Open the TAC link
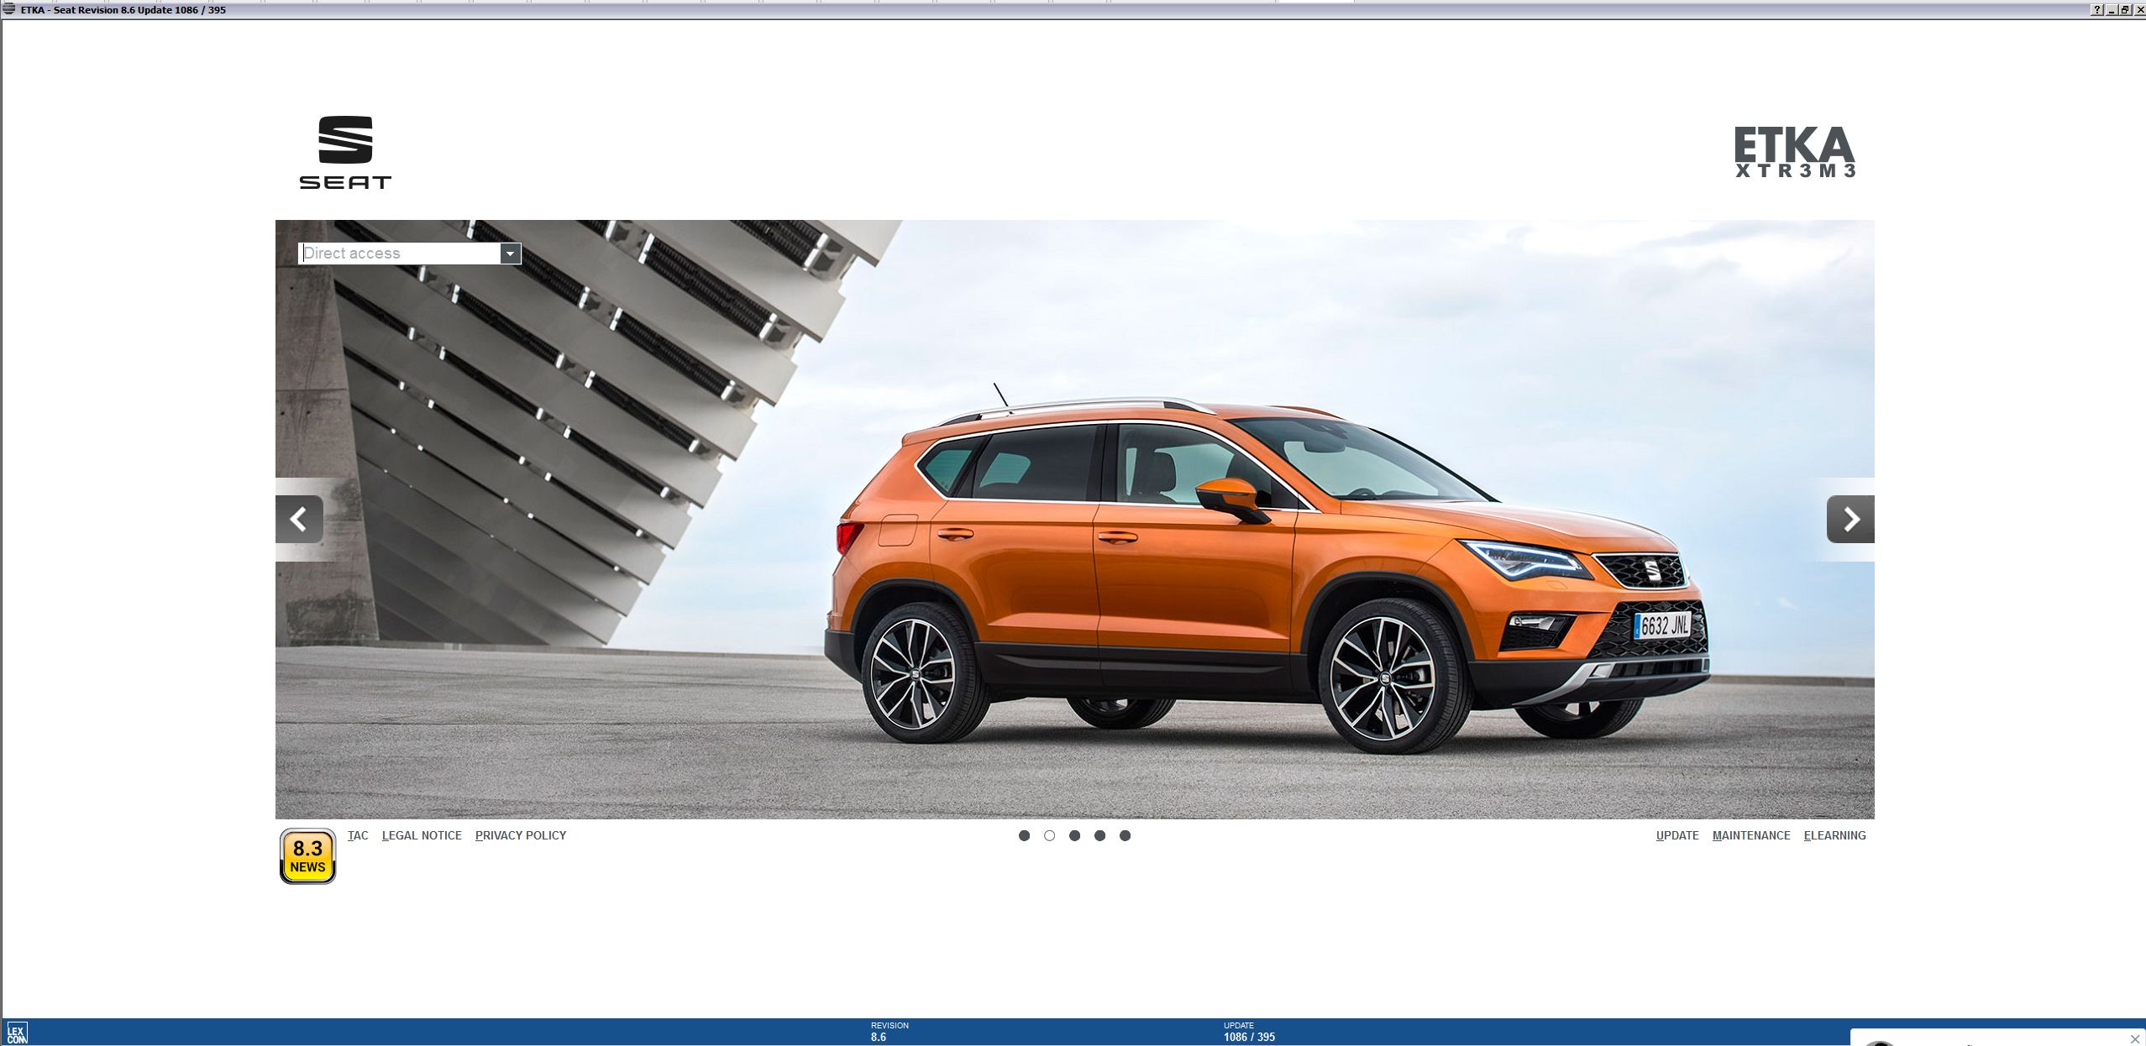 (x=358, y=835)
